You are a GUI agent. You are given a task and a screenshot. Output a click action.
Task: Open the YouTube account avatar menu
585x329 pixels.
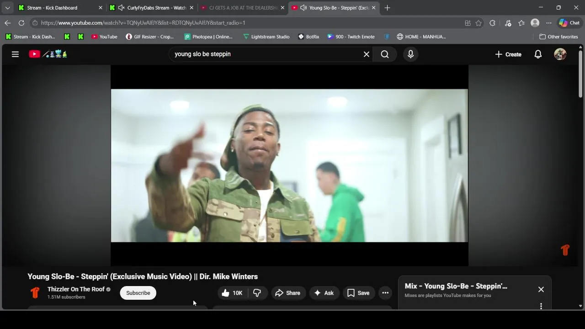pos(560,54)
